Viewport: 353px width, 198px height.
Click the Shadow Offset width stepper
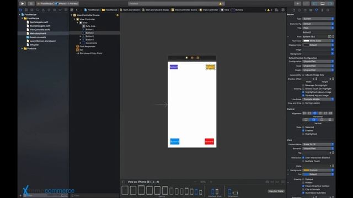point(316,79)
